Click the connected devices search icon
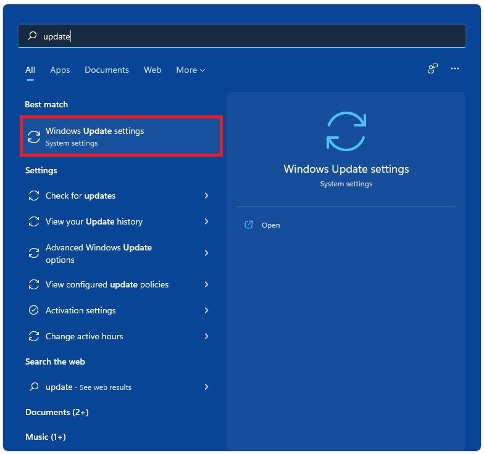The height and width of the screenshot is (454, 484). point(433,69)
